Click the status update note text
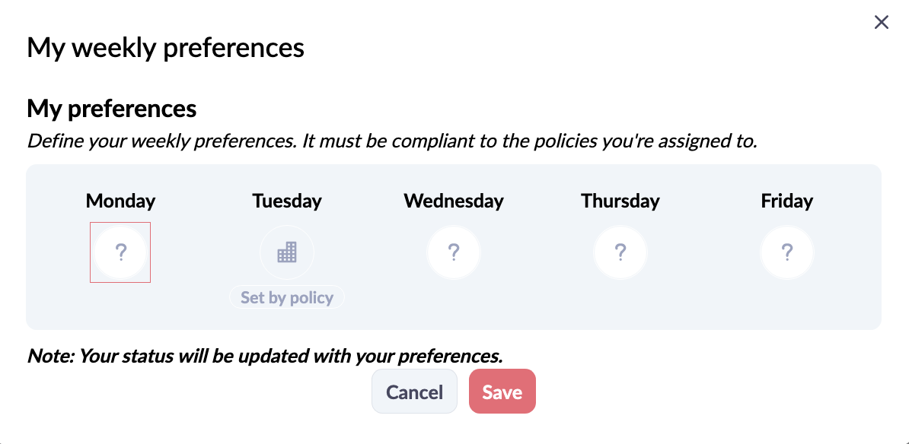 (x=264, y=356)
